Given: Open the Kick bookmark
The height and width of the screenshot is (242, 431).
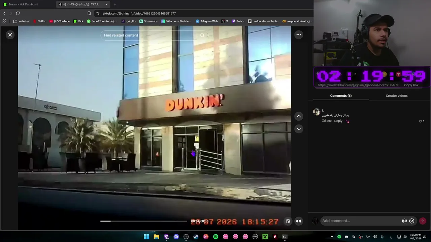Looking at the screenshot, I should (x=78, y=21).
